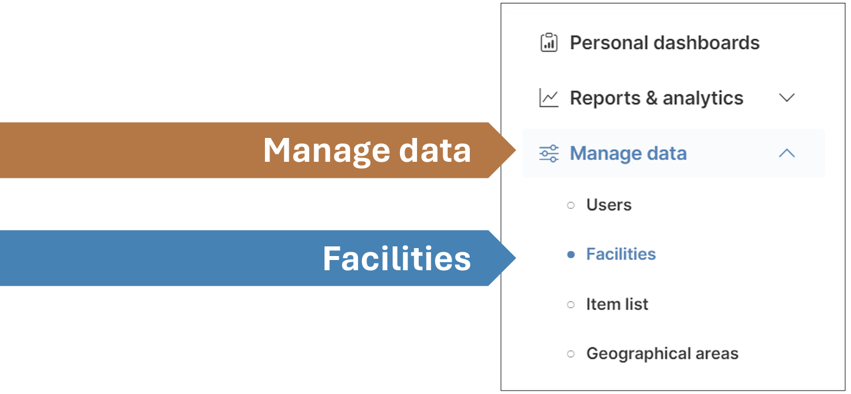Screen dimensions: 851x394
Task: Select the Facilities submenu item
Action: [x=621, y=254]
